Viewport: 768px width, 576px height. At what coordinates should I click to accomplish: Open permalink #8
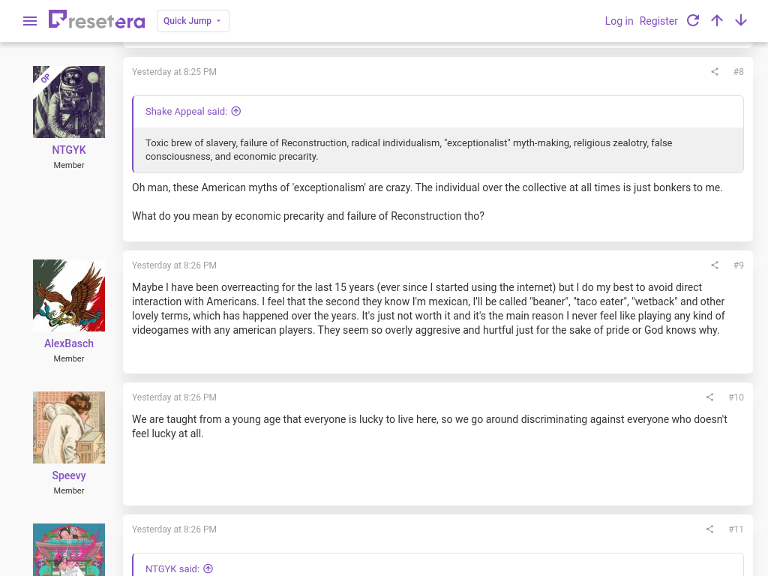click(738, 72)
